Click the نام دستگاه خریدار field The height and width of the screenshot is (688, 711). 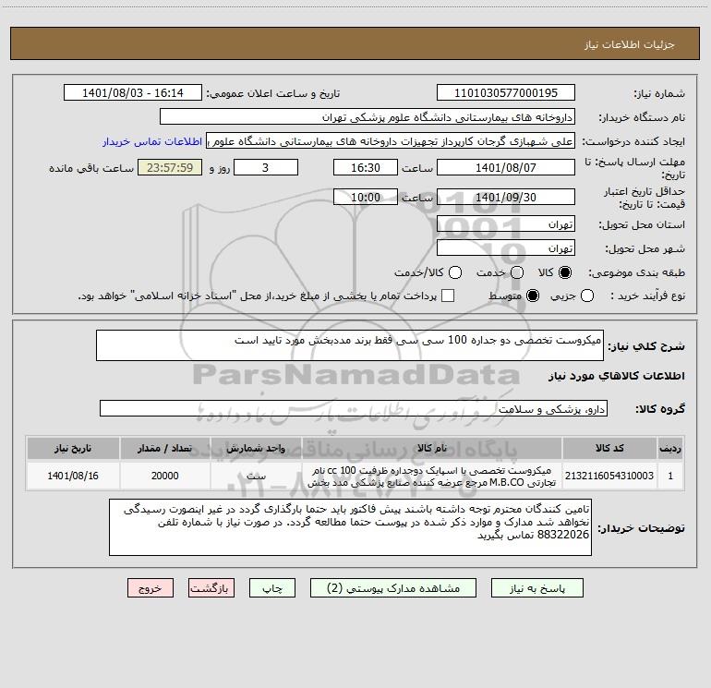pos(368,116)
